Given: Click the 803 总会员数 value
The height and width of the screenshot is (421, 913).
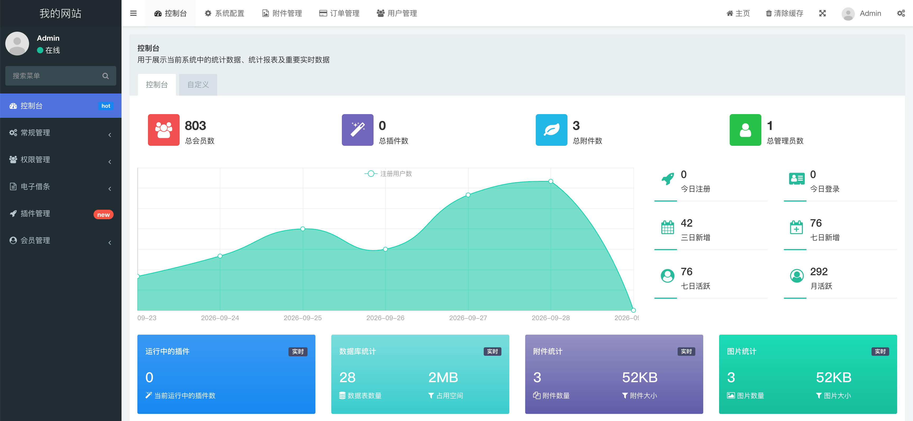Looking at the screenshot, I should (x=195, y=125).
